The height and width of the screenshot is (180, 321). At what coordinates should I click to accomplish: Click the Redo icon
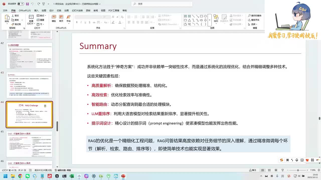click(x=39, y=4)
